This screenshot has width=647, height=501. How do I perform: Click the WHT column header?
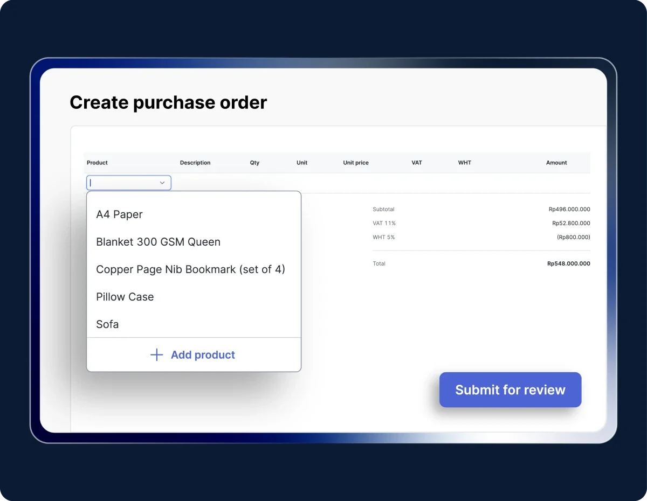click(464, 163)
